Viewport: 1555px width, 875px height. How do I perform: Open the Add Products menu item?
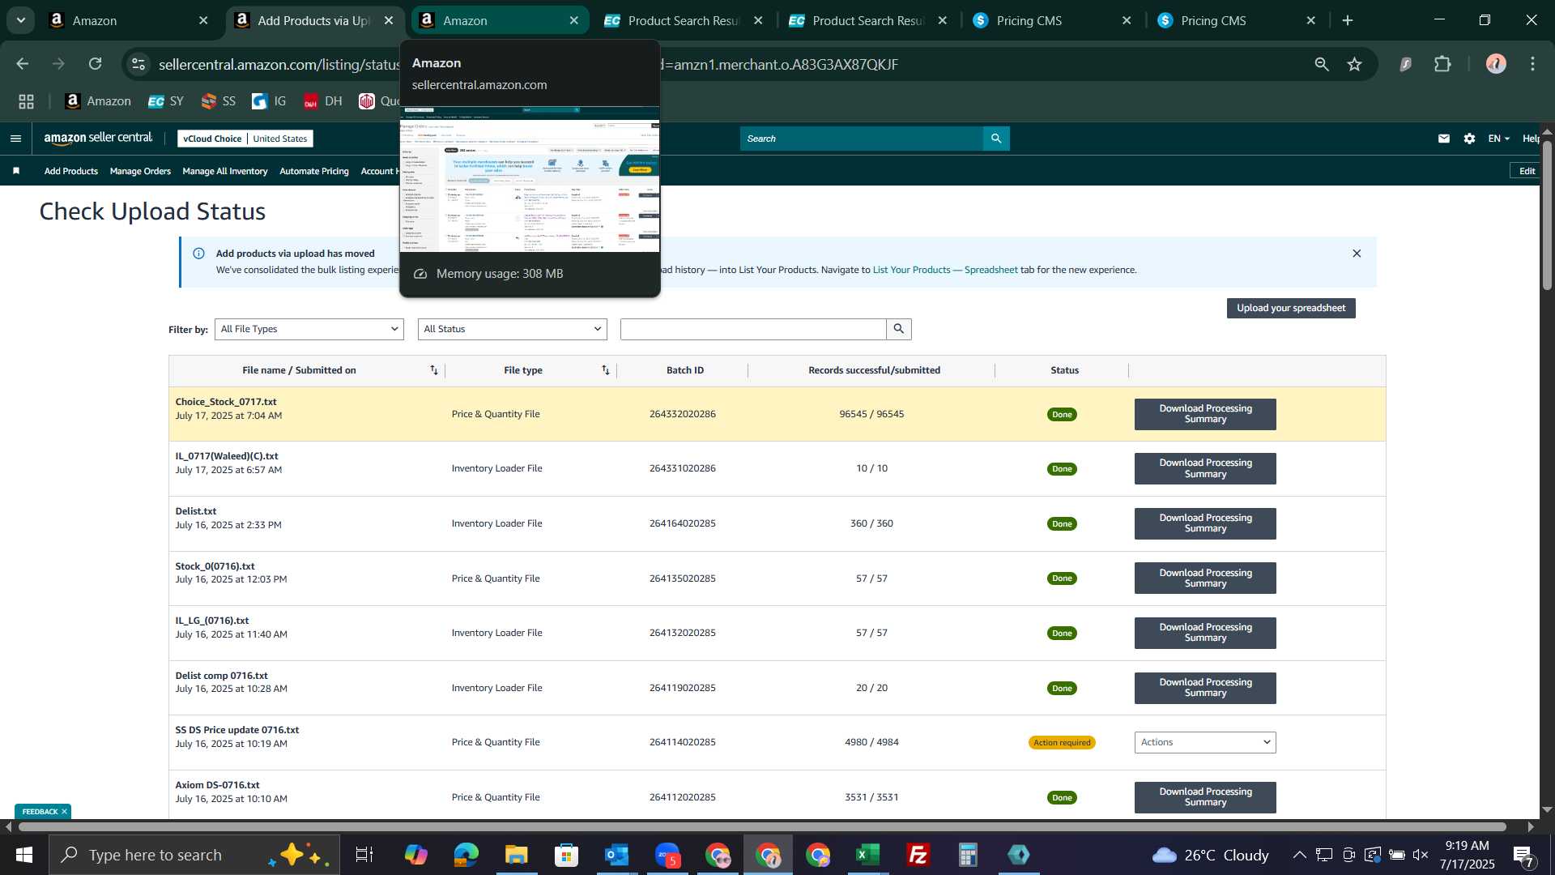(71, 171)
